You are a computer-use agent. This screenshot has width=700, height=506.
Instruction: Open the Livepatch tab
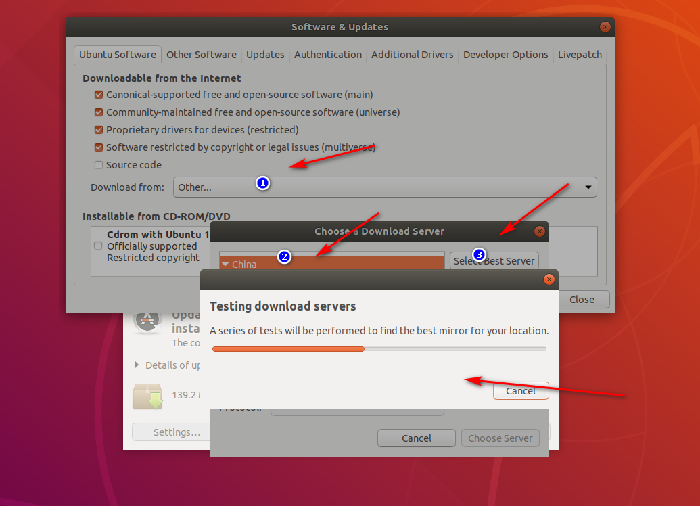click(580, 55)
